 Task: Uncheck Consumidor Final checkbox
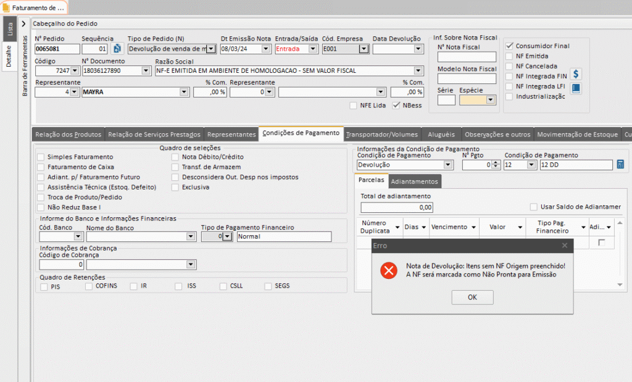509,46
